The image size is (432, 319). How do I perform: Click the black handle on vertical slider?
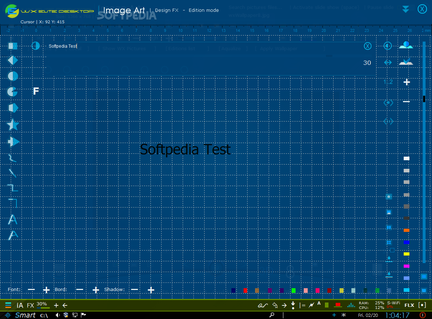point(424,99)
